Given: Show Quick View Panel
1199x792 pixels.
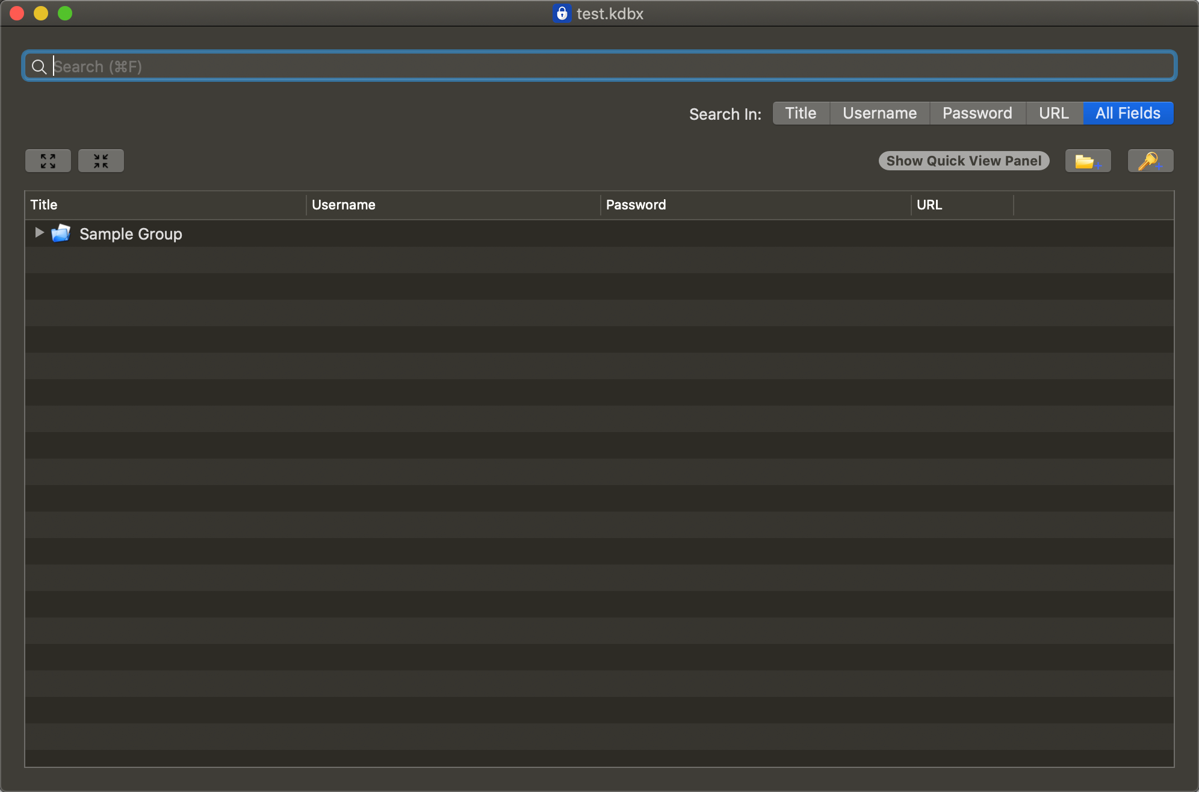Looking at the screenshot, I should (964, 161).
